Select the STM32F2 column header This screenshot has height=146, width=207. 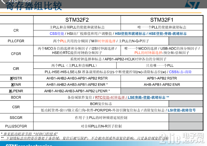pos(77,20)
